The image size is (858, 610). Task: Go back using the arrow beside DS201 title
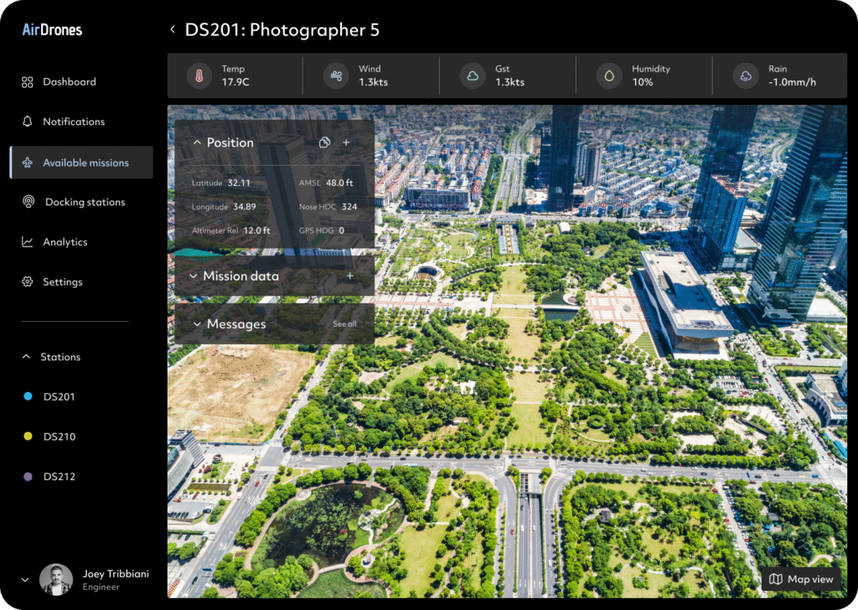(173, 30)
